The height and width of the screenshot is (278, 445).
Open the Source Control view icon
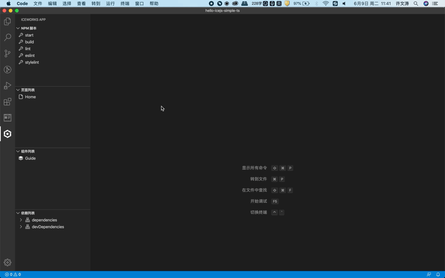pyautogui.click(x=7, y=53)
